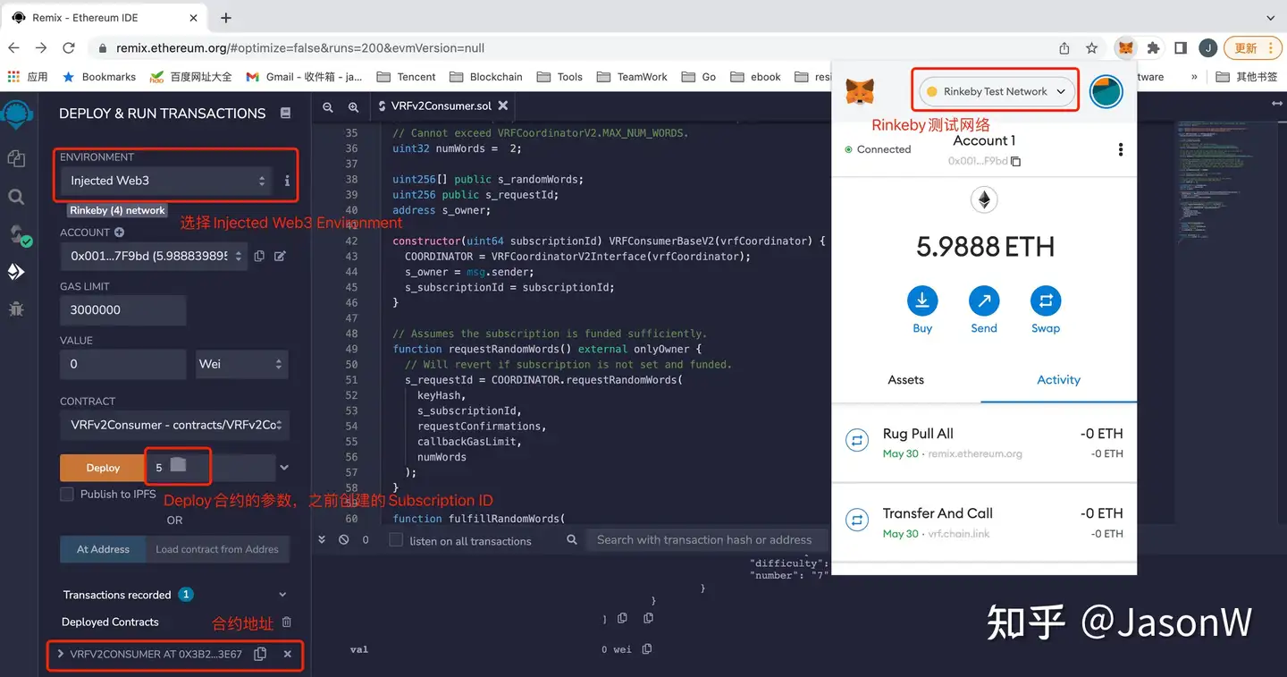1287x677 pixels.
Task: Click the sign message edit icon beside account
Action: [280, 256]
